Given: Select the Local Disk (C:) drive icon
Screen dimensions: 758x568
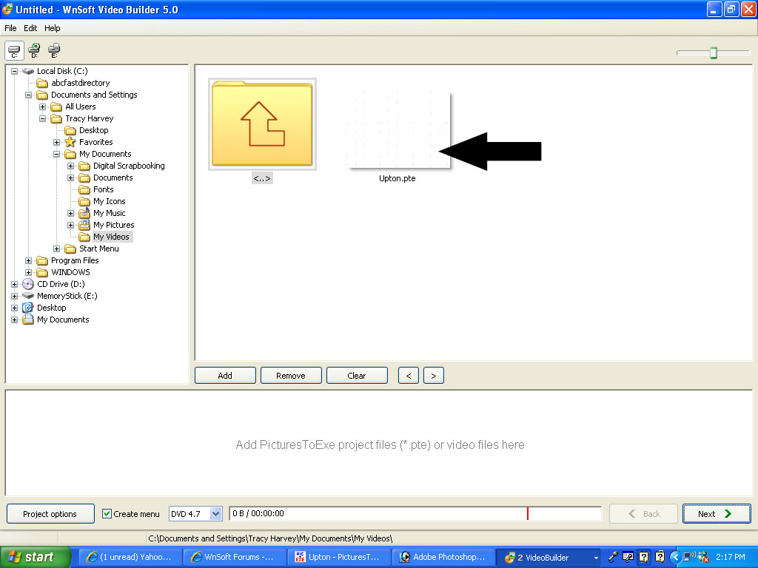Looking at the screenshot, I should (28, 71).
